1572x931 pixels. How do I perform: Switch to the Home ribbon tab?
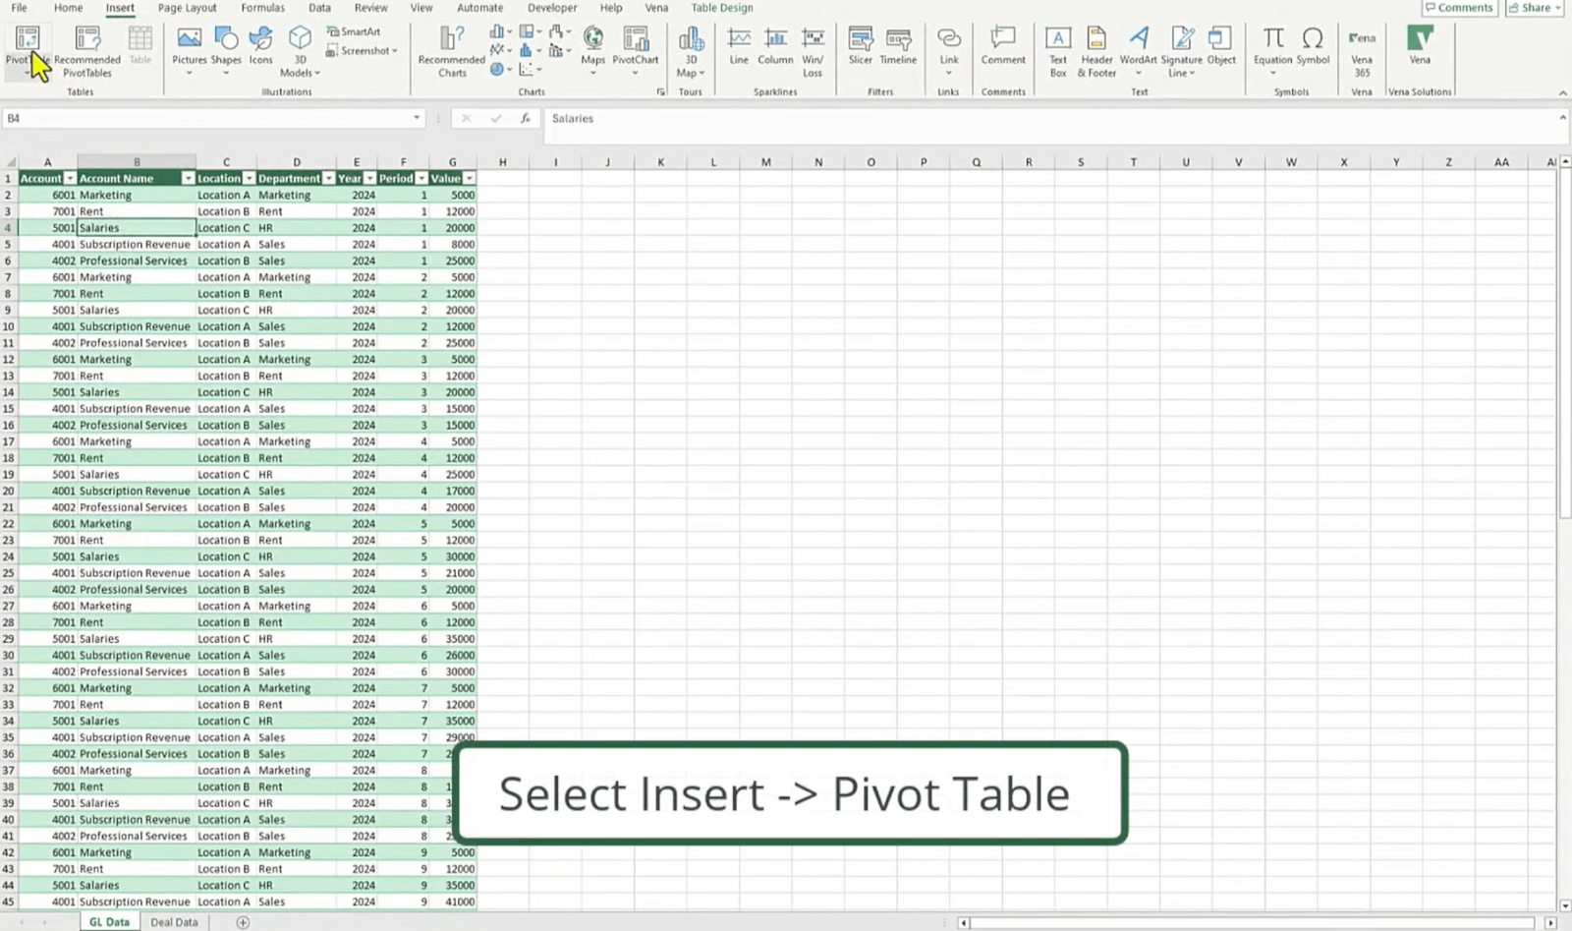pos(68,8)
